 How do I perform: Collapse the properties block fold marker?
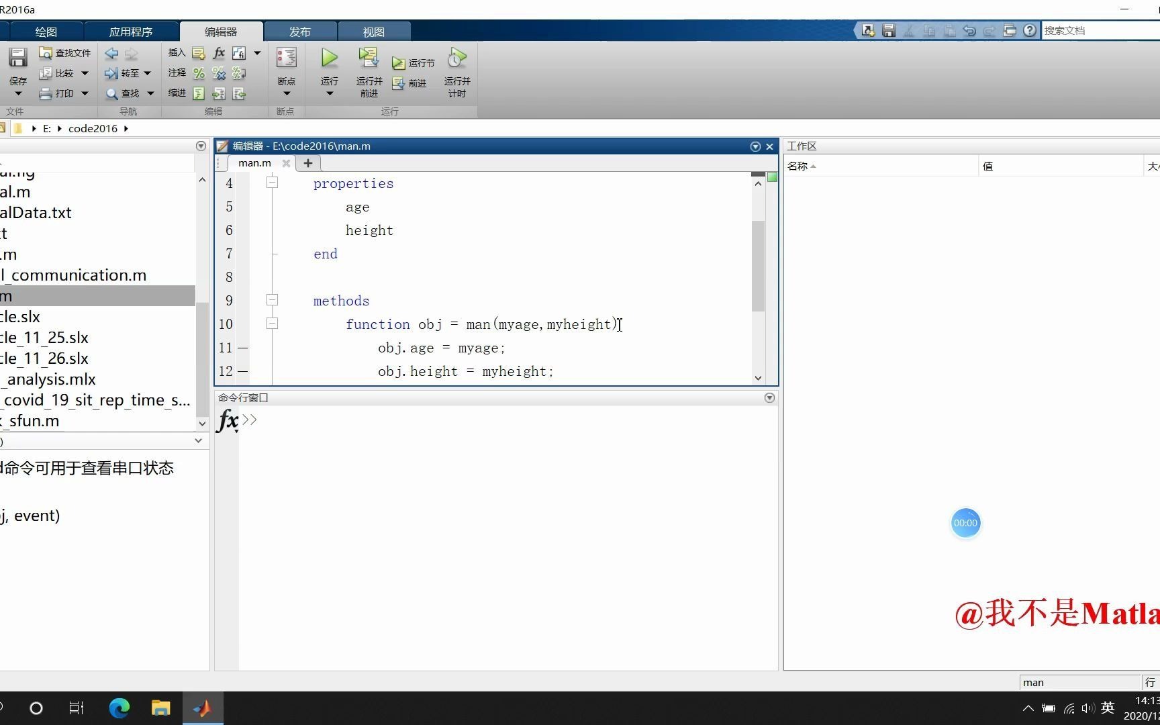coord(272,183)
